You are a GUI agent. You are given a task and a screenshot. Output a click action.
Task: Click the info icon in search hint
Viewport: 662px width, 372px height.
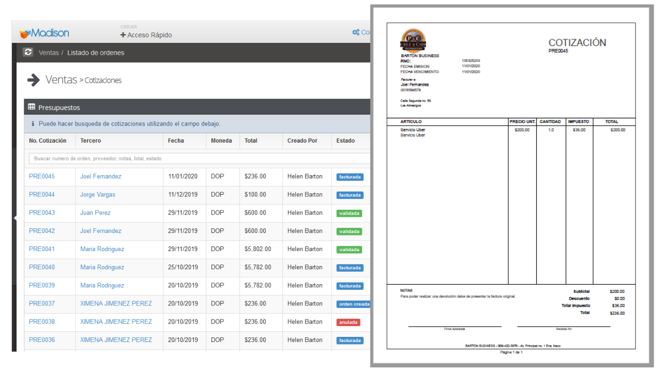[33, 123]
